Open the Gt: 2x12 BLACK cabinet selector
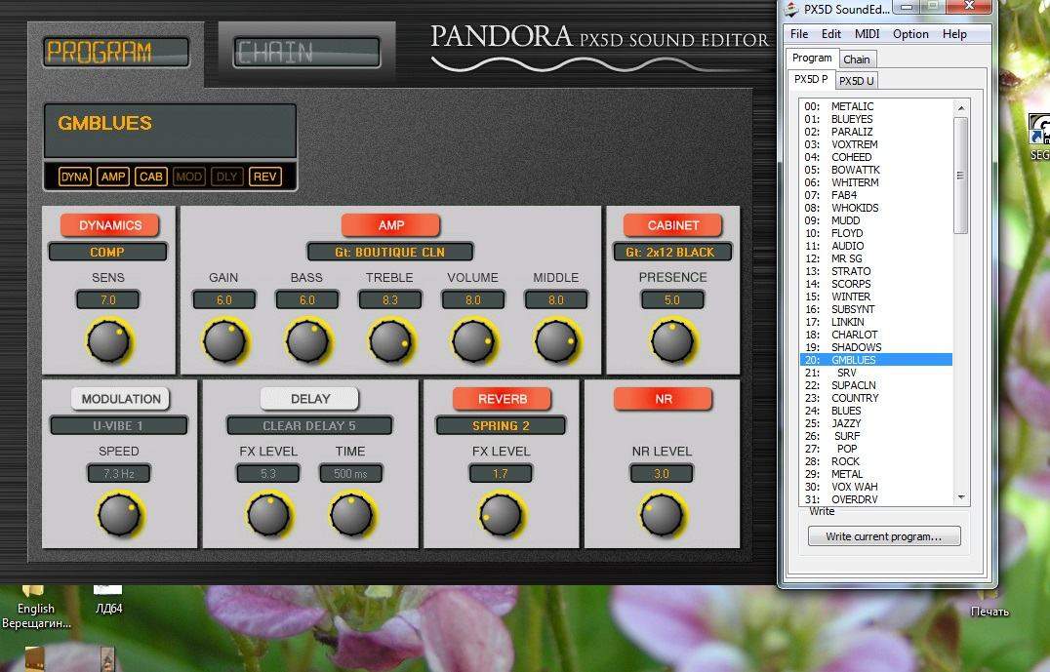Image resolution: width=1050 pixels, height=672 pixels. tap(672, 252)
